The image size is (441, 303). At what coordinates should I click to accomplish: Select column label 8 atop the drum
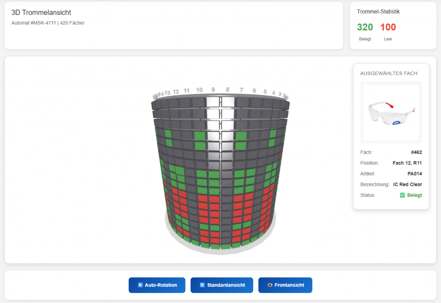[227, 90]
